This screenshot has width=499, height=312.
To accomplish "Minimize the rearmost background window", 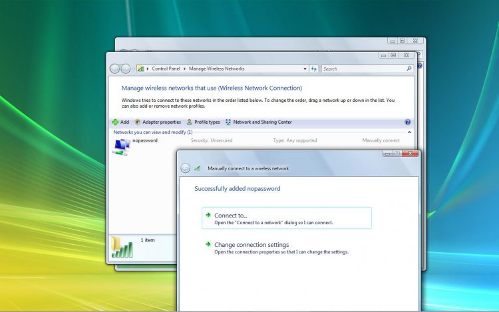I will pos(393,41).
